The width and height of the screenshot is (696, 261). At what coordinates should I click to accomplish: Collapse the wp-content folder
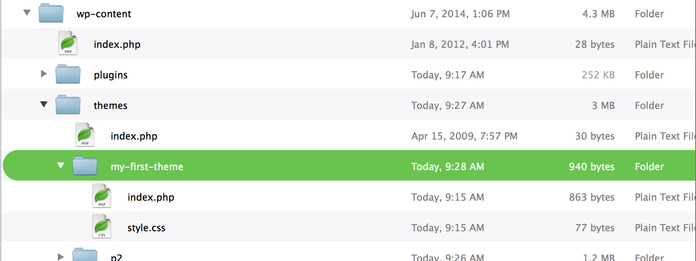pyautogui.click(x=26, y=12)
